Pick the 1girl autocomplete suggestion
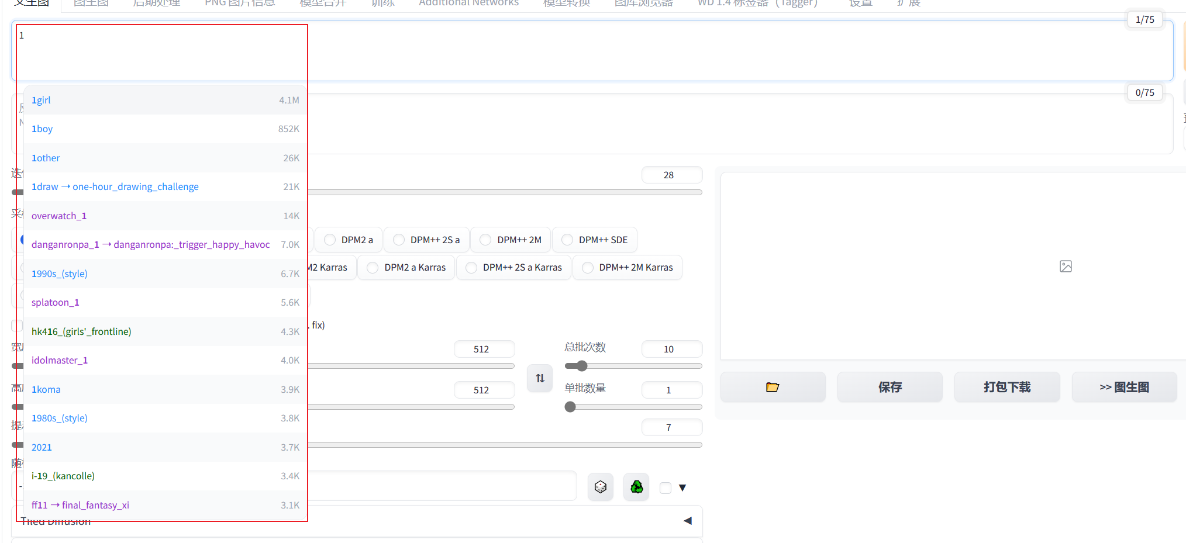 pos(41,100)
